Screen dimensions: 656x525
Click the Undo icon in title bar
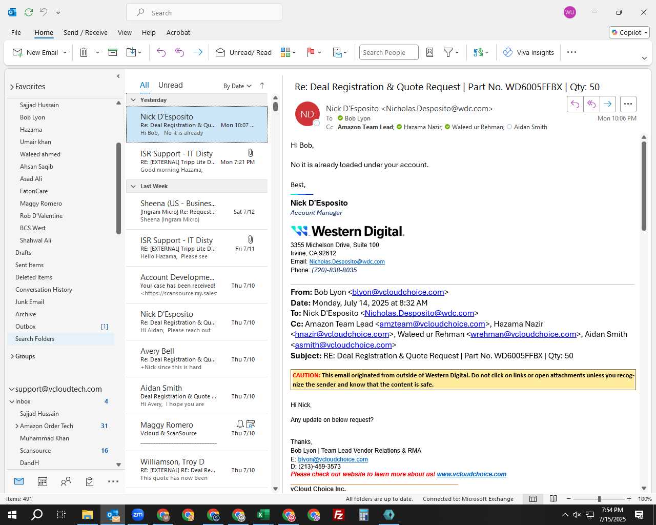tap(44, 12)
